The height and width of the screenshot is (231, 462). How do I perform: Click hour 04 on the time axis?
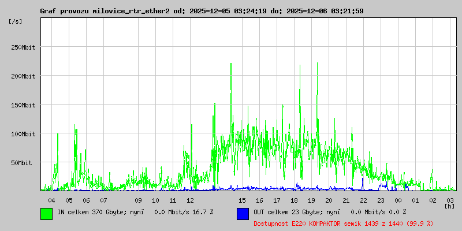point(51,200)
